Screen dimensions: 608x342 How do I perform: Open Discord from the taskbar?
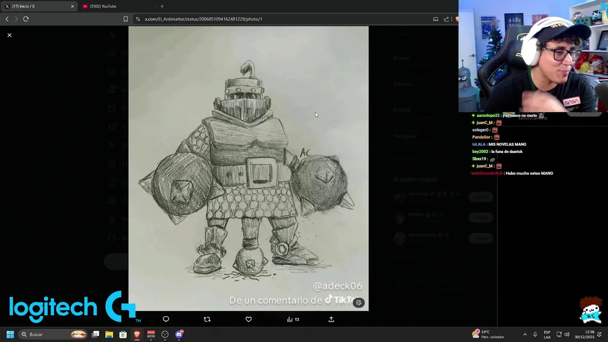(179, 334)
